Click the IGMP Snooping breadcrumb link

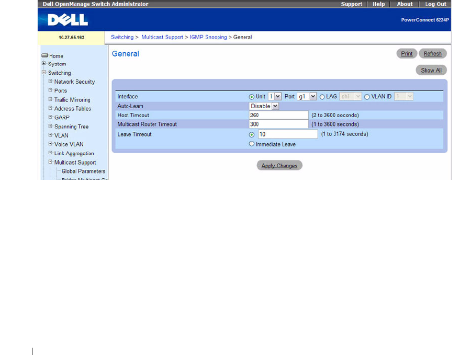click(208, 37)
